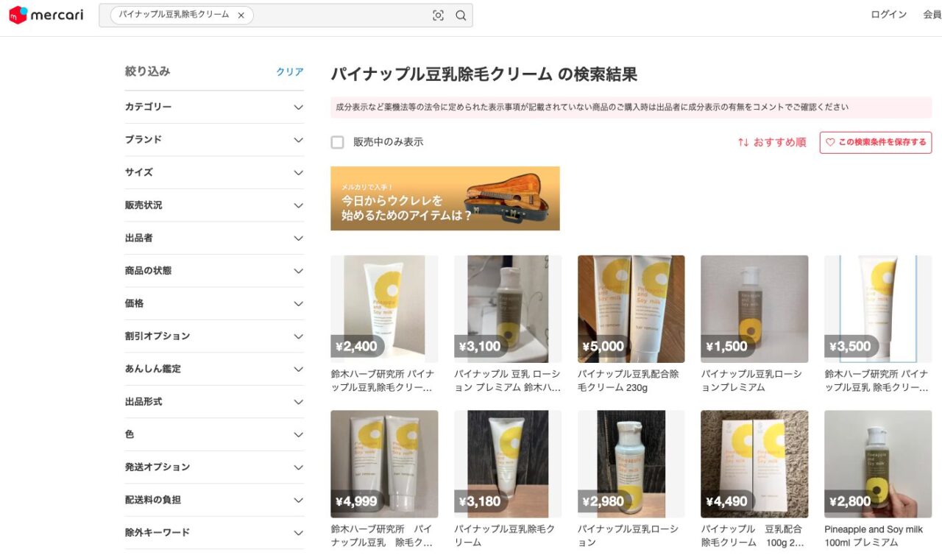942x558 pixels.
Task: Click the ログイン link
Action: point(888,15)
